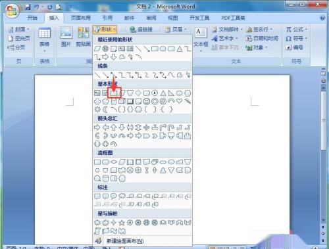Viewport: 329px width, 249px height.
Task: Pick Moon shape in 基本形状
Action: tap(105, 109)
